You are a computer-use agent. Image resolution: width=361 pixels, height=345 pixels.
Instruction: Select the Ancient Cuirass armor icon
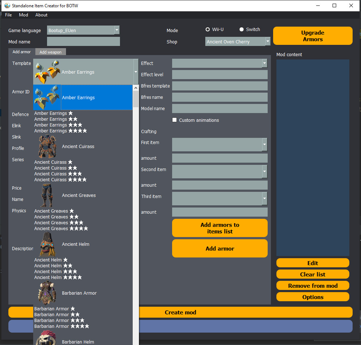point(47,146)
